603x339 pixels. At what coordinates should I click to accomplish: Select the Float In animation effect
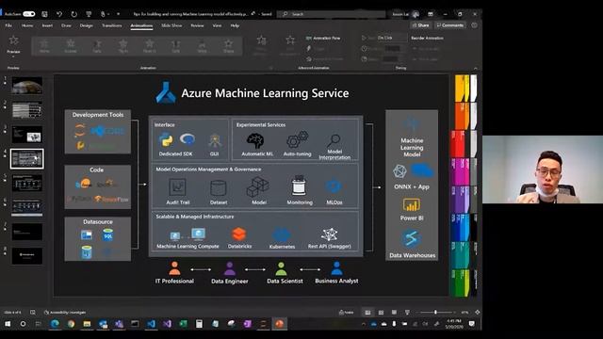150,46
